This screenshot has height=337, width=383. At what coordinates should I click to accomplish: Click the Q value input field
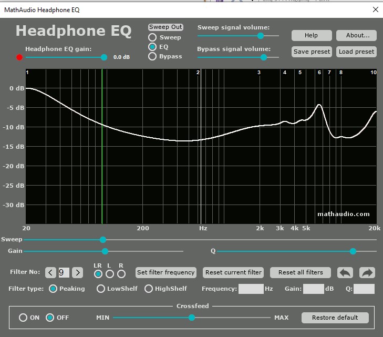pos(364,289)
